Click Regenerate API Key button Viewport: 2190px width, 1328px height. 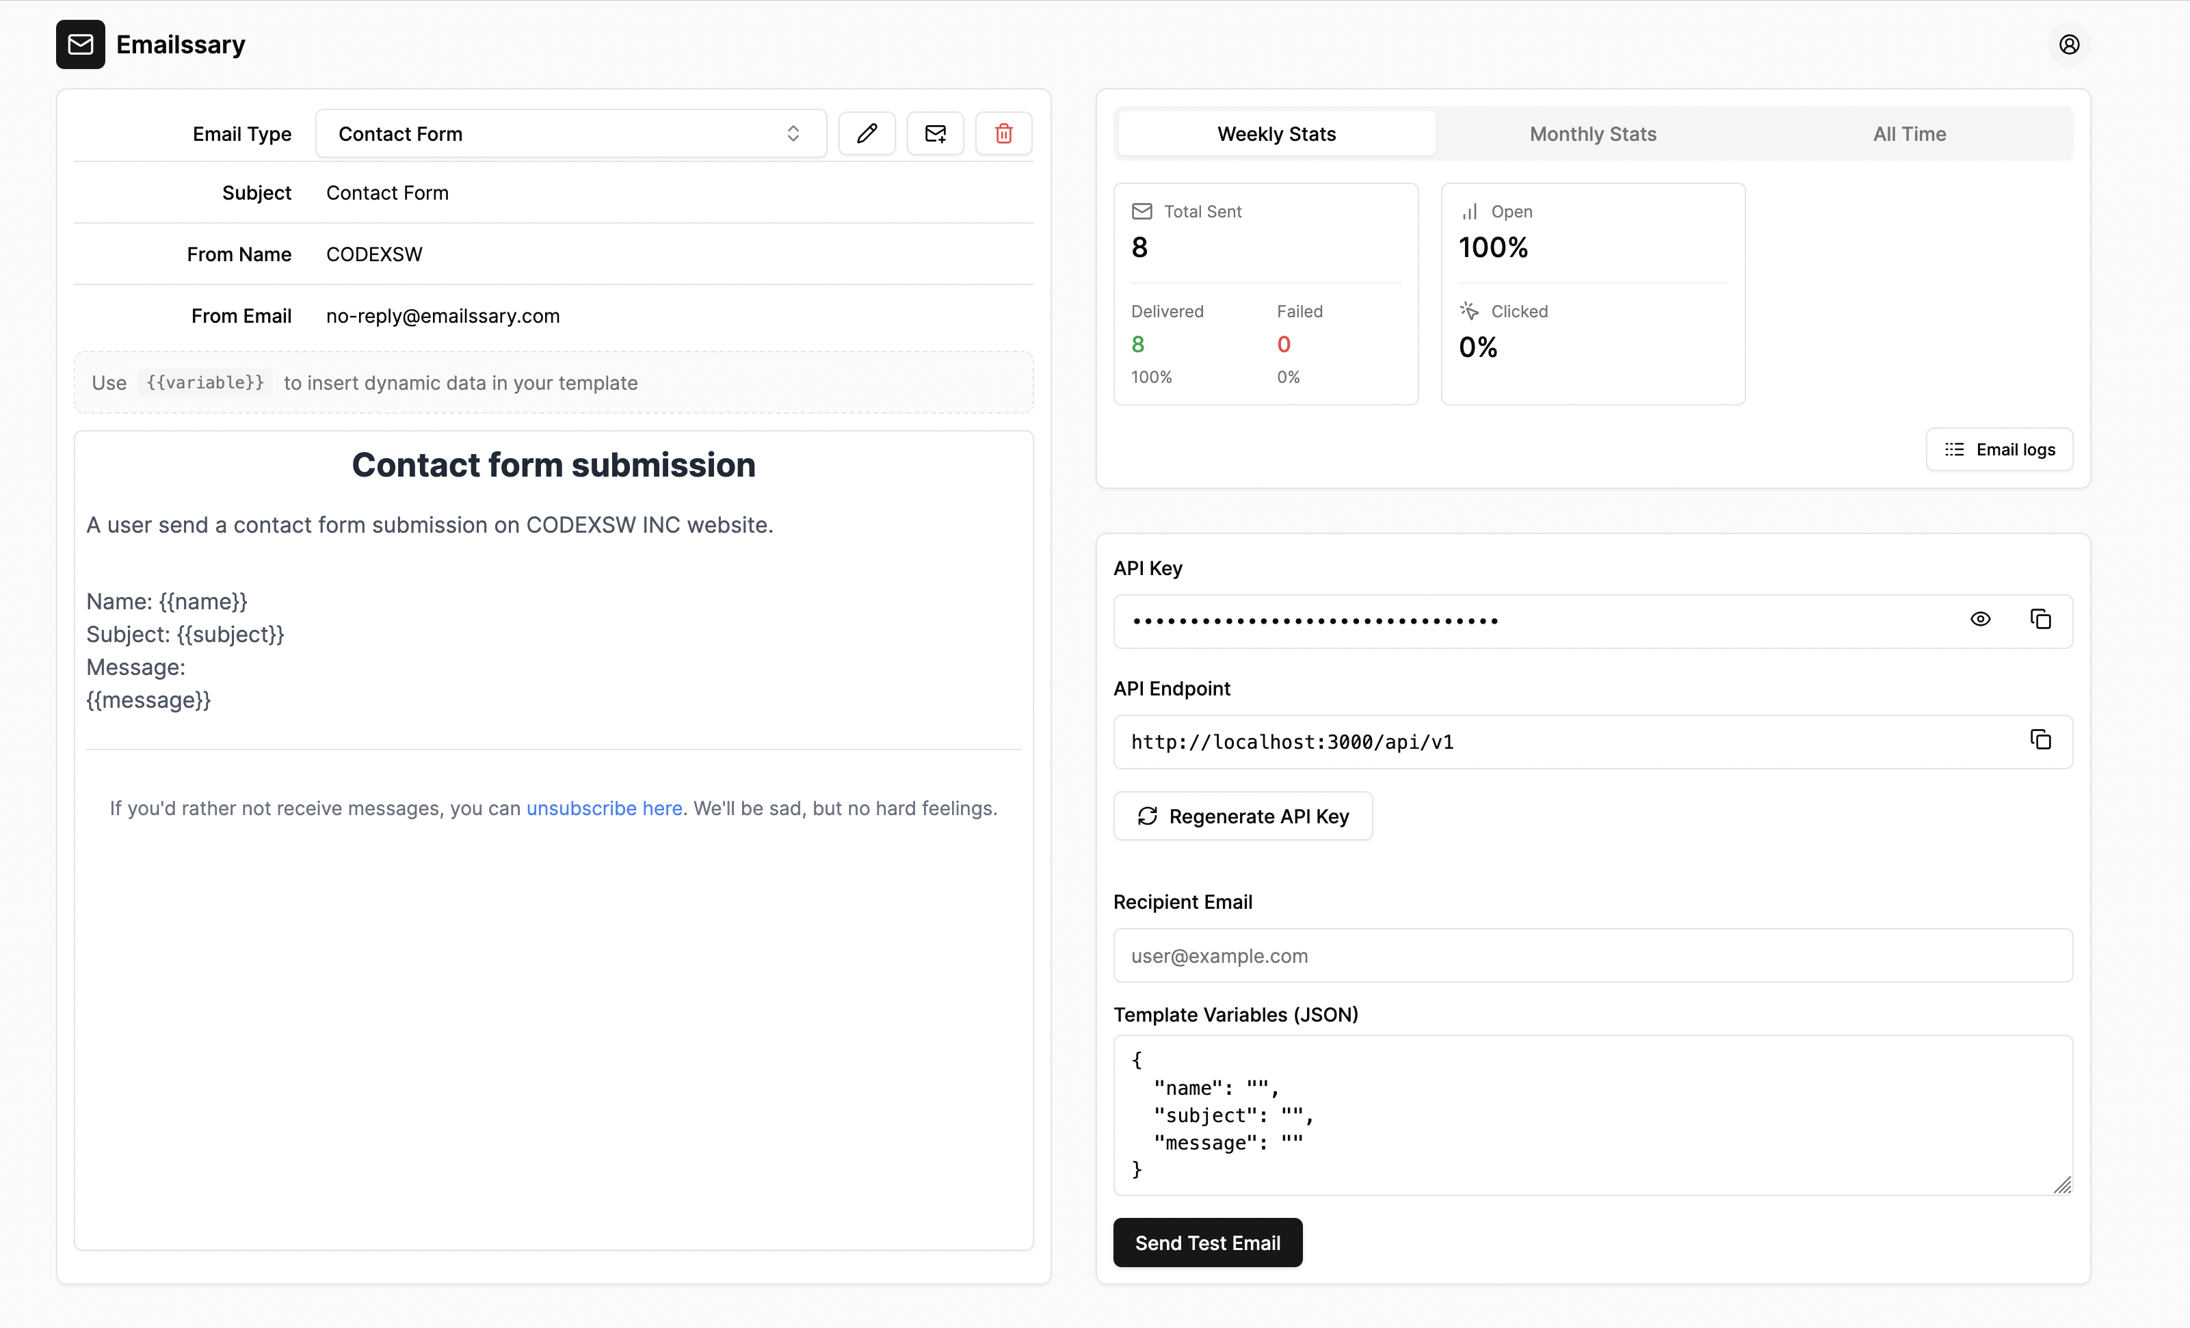(1243, 816)
